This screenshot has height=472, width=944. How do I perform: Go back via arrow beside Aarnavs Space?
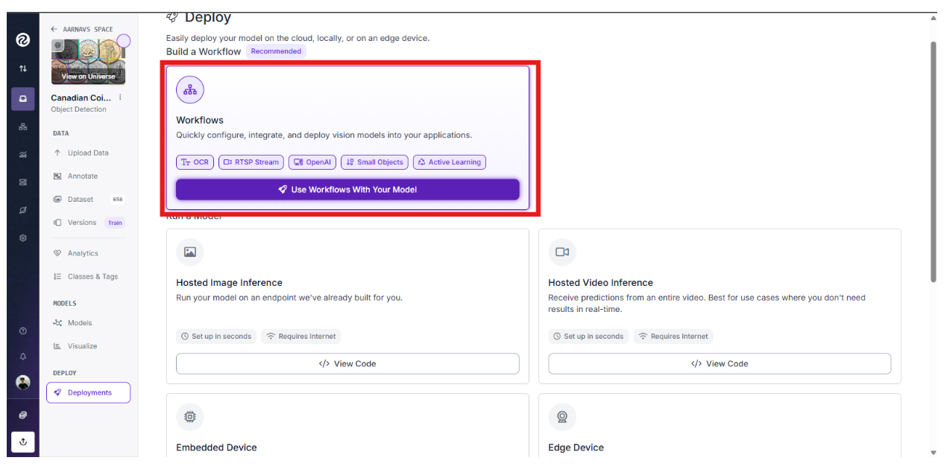[54, 29]
